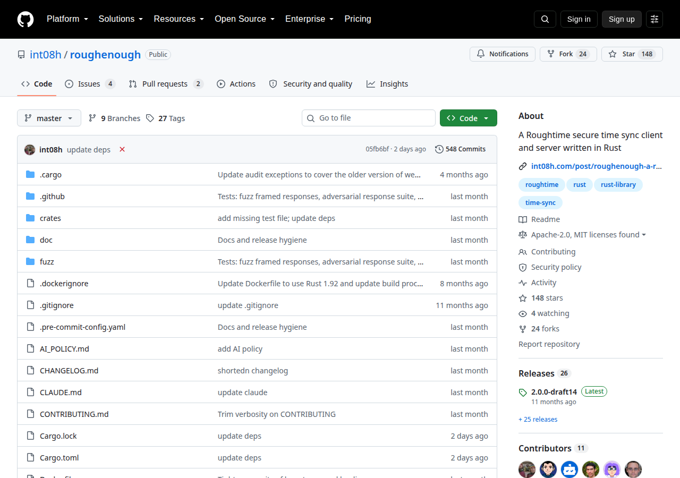Switch to the Pull requests tab
Image resolution: width=680 pixels, height=478 pixels.
point(166,84)
